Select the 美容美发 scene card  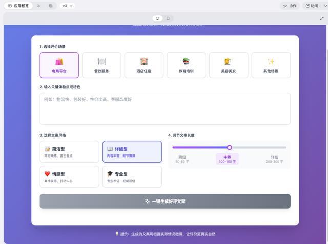tap(229, 65)
